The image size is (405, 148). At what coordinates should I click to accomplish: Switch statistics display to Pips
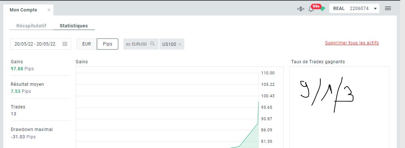pos(108,44)
